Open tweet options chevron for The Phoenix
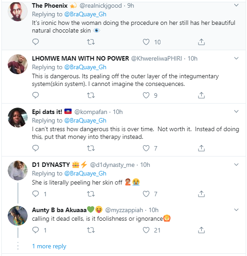This screenshot has width=247, height=256. (236, 5)
